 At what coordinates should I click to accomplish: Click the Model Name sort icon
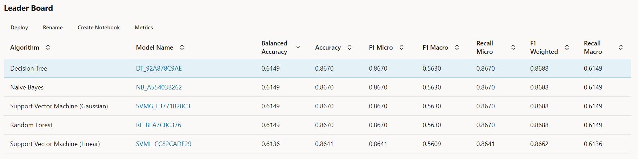point(182,47)
